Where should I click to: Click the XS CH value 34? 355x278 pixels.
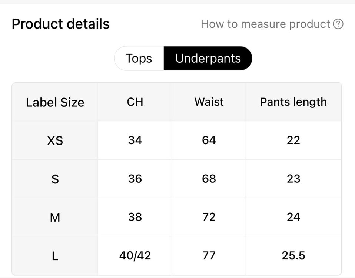pyautogui.click(x=135, y=140)
